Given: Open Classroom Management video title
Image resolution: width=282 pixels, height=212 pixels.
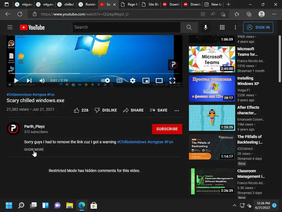Looking at the screenshot, I should [x=251, y=174].
